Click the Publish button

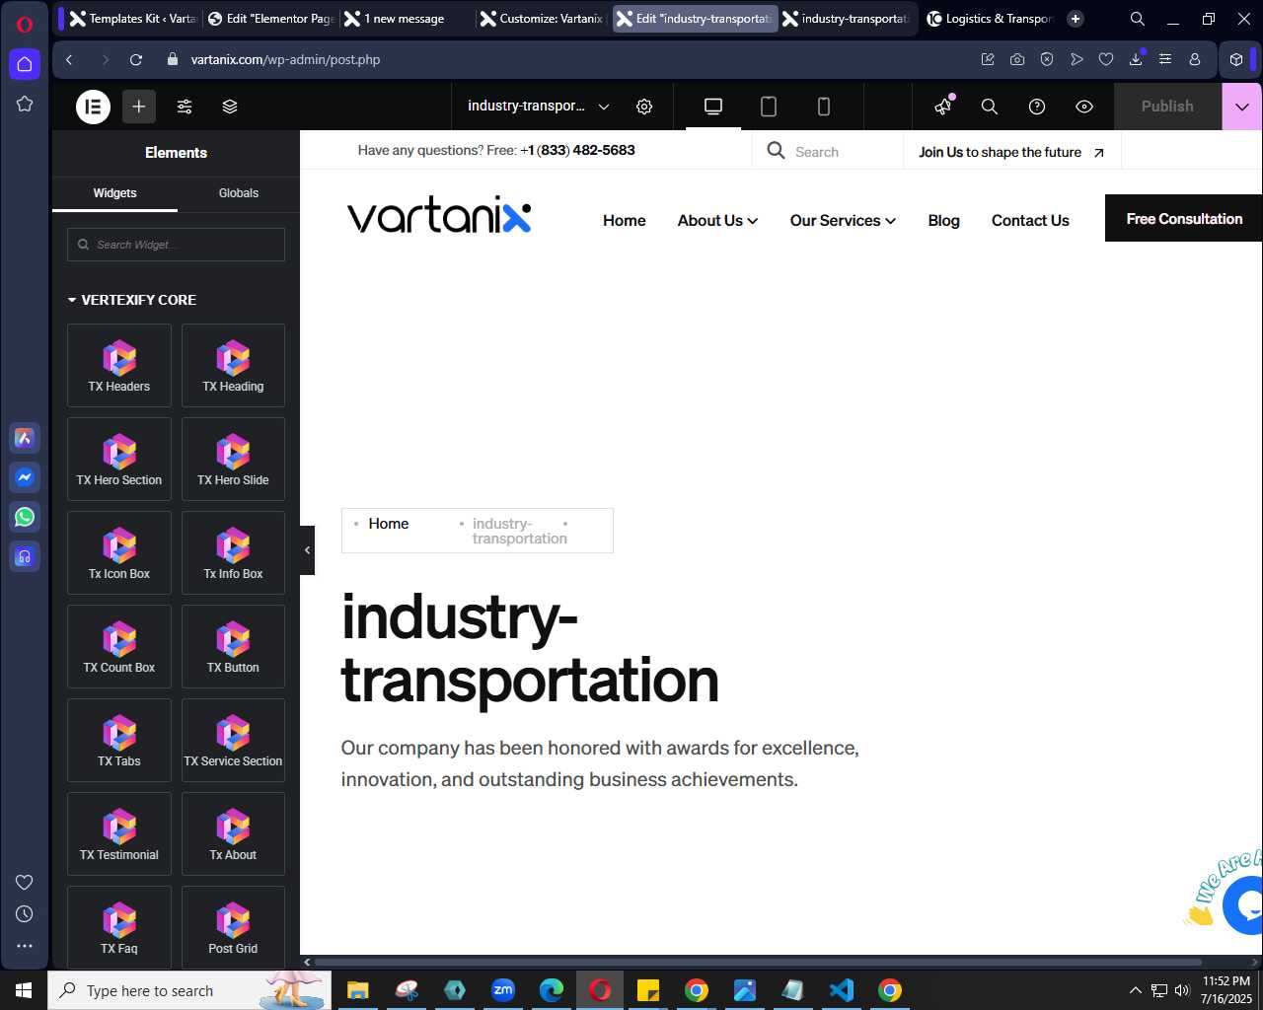[1167, 107]
